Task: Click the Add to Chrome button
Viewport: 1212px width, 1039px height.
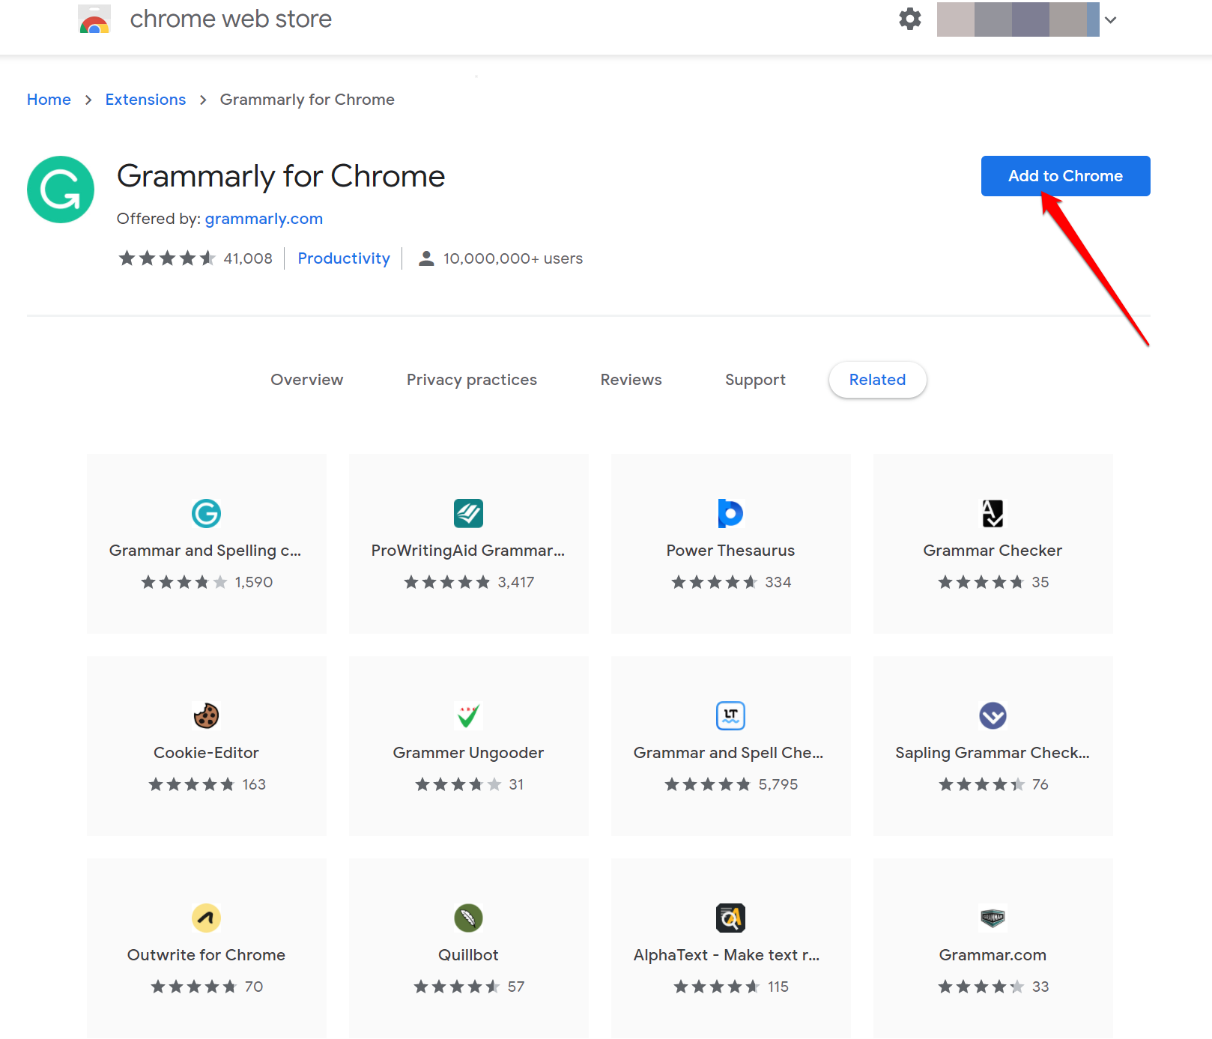Action: point(1065,176)
